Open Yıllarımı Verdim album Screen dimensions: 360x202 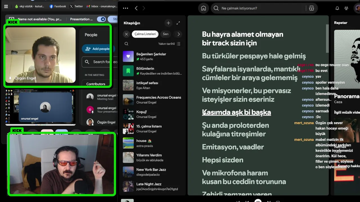[x=153, y=158]
